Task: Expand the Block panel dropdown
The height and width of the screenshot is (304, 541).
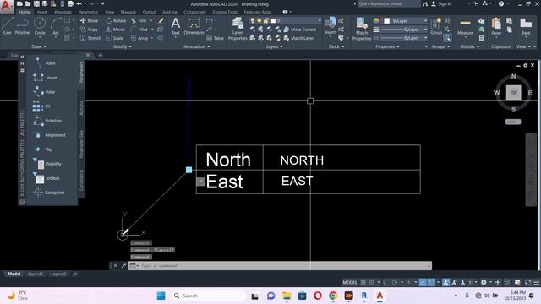Action: tap(336, 46)
